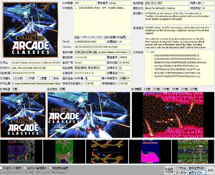The height and width of the screenshot is (175, 215).
Task: Select the .tik file in tree
Action: point(177,55)
